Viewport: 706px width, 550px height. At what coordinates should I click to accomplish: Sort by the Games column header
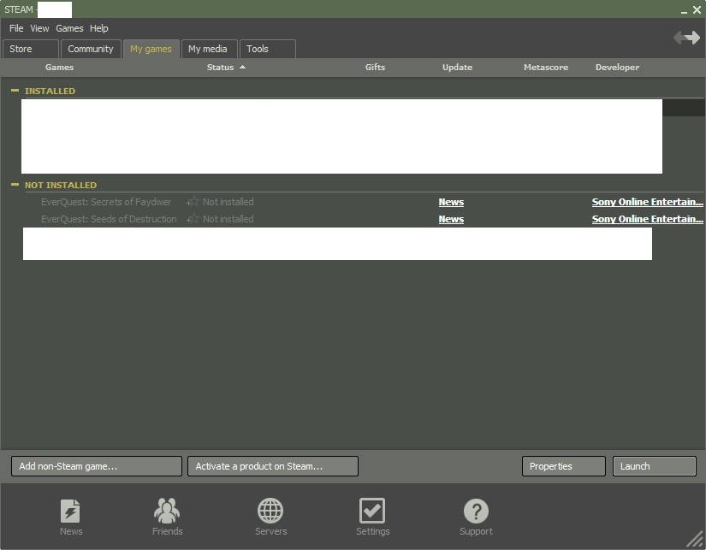pos(59,67)
